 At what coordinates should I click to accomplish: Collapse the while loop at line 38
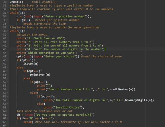(8, 31)
